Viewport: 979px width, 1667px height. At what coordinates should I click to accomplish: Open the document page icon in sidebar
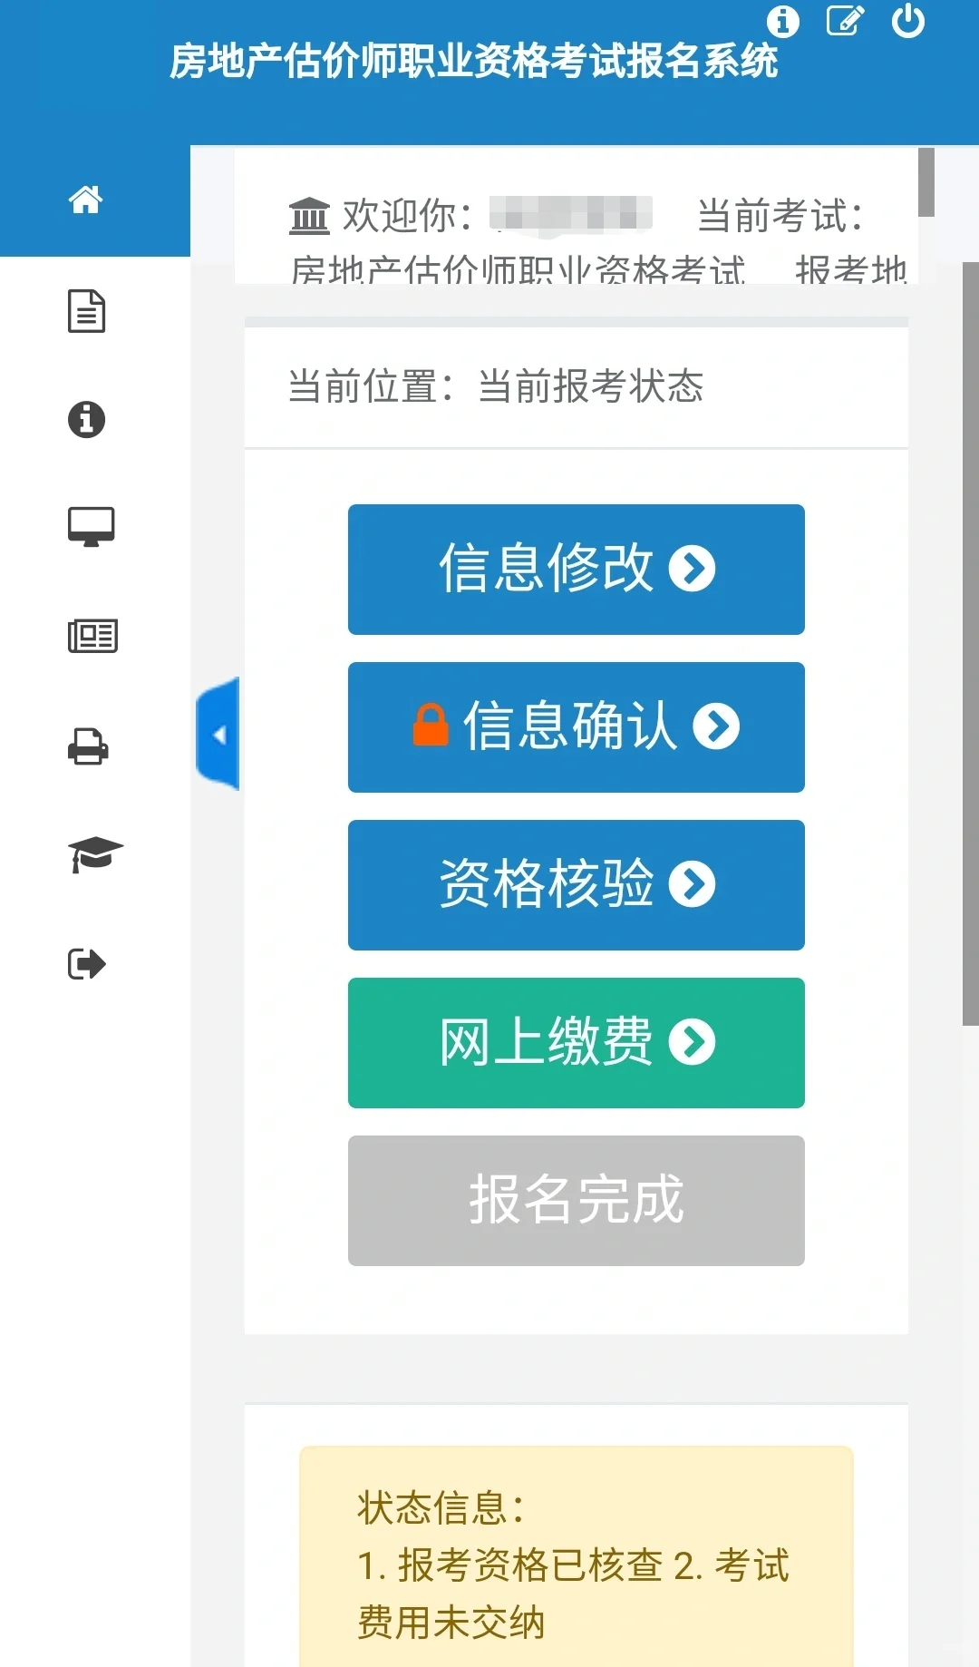tap(86, 311)
